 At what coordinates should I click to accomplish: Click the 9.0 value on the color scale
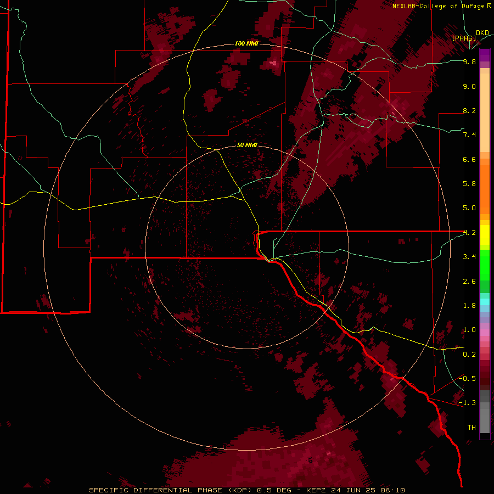(469, 86)
